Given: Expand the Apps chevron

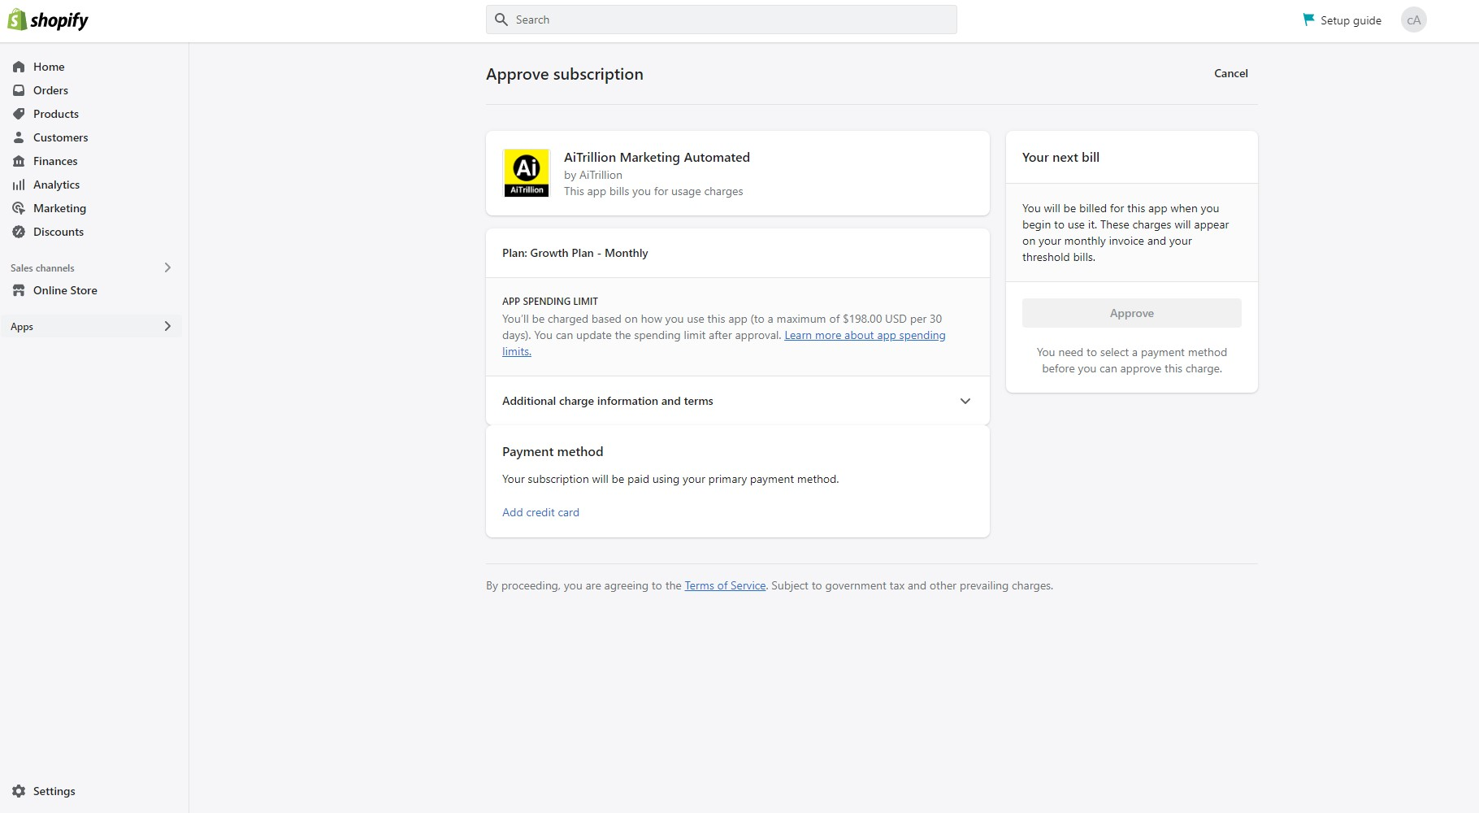Looking at the screenshot, I should coord(167,326).
